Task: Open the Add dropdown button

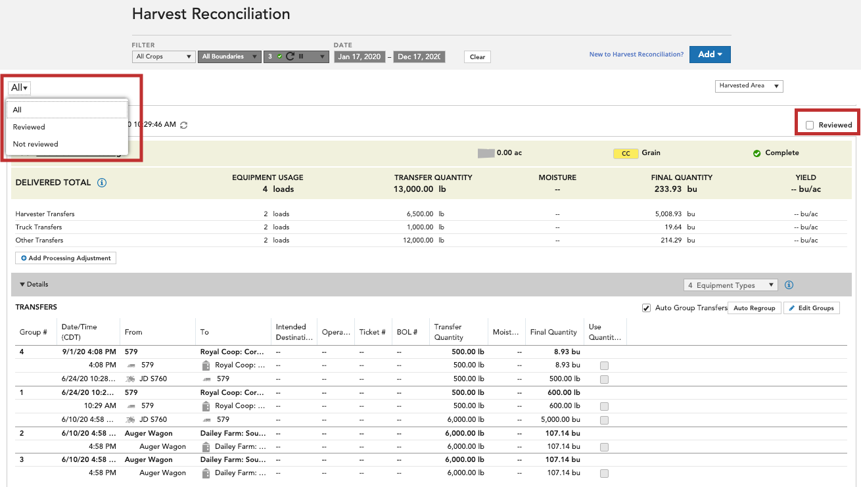Action: 710,55
